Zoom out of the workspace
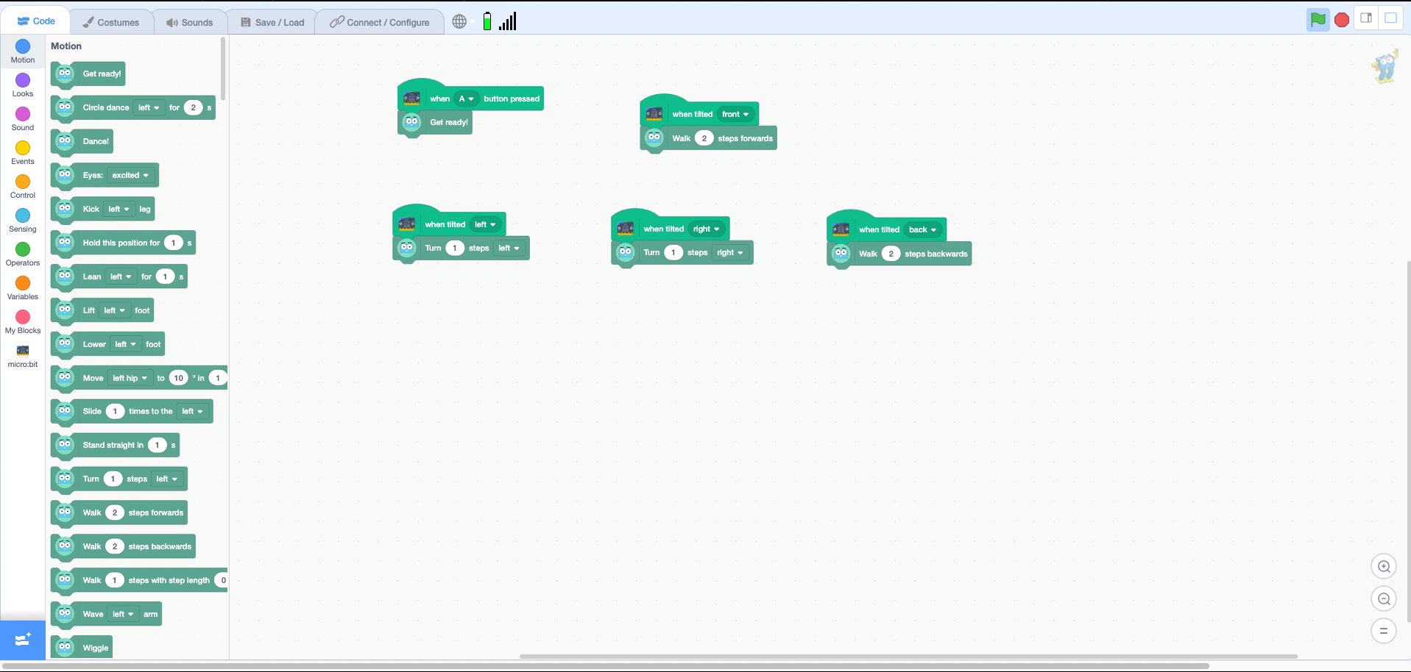Viewport: 1411px width, 672px height. coord(1384,598)
